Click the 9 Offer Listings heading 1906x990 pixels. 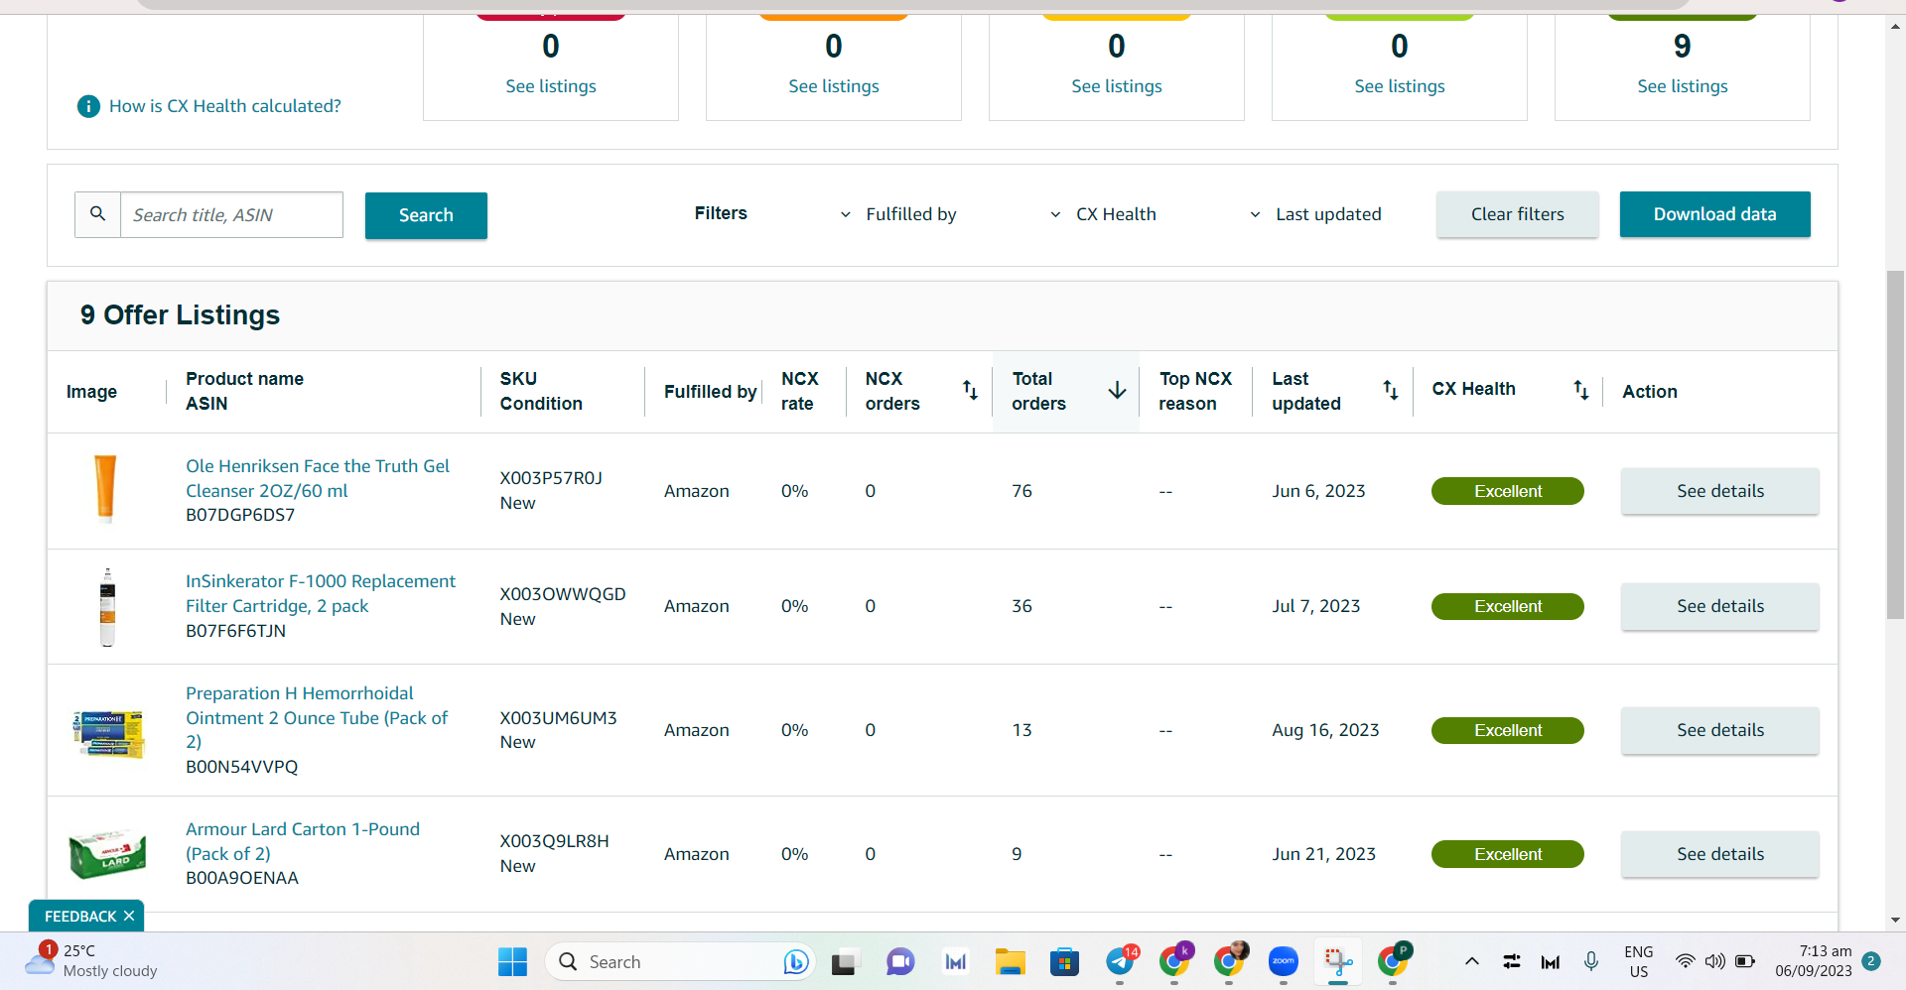click(x=180, y=315)
